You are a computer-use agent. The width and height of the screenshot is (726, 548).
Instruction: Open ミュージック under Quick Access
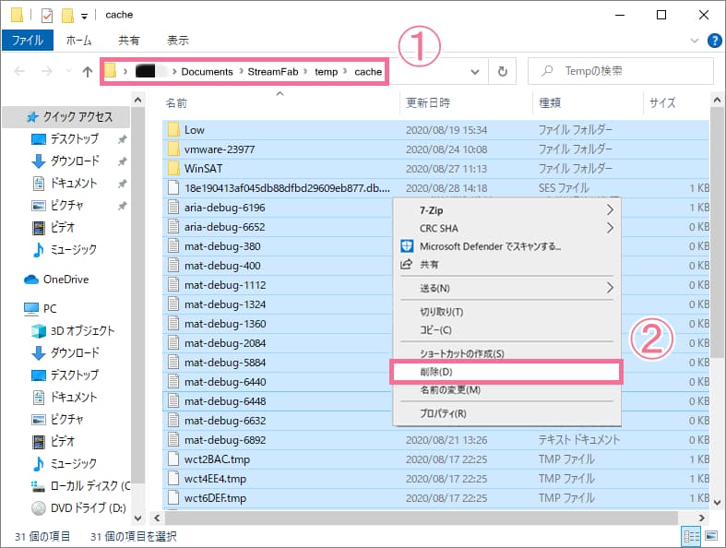[73, 249]
